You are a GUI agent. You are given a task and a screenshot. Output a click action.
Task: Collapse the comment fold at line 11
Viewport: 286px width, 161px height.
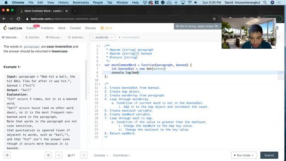pyautogui.click(x=100, y=84)
